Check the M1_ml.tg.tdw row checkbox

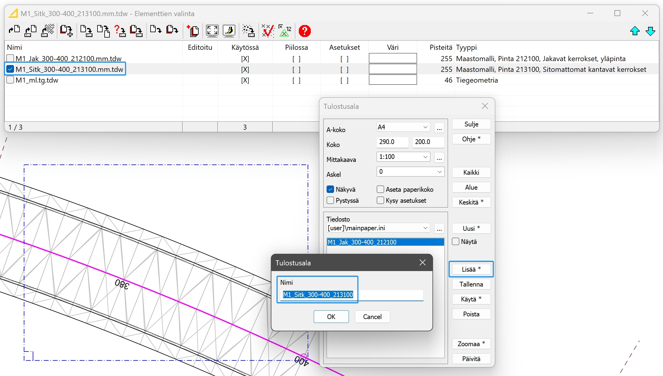point(10,80)
